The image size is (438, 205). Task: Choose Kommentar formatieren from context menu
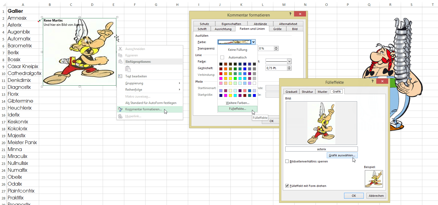150,109
